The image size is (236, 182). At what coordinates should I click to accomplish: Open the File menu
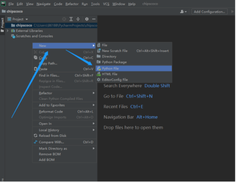tap(11, 4)
